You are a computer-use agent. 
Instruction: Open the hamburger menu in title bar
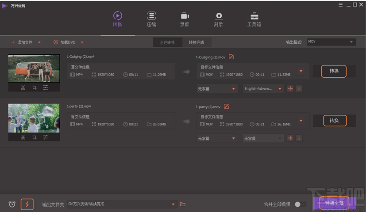tap(341, 5)
